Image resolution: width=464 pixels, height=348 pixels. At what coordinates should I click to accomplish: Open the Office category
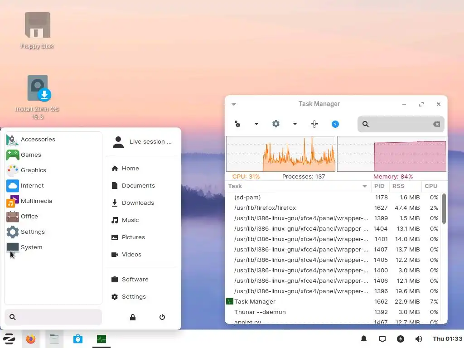[53, 216]
